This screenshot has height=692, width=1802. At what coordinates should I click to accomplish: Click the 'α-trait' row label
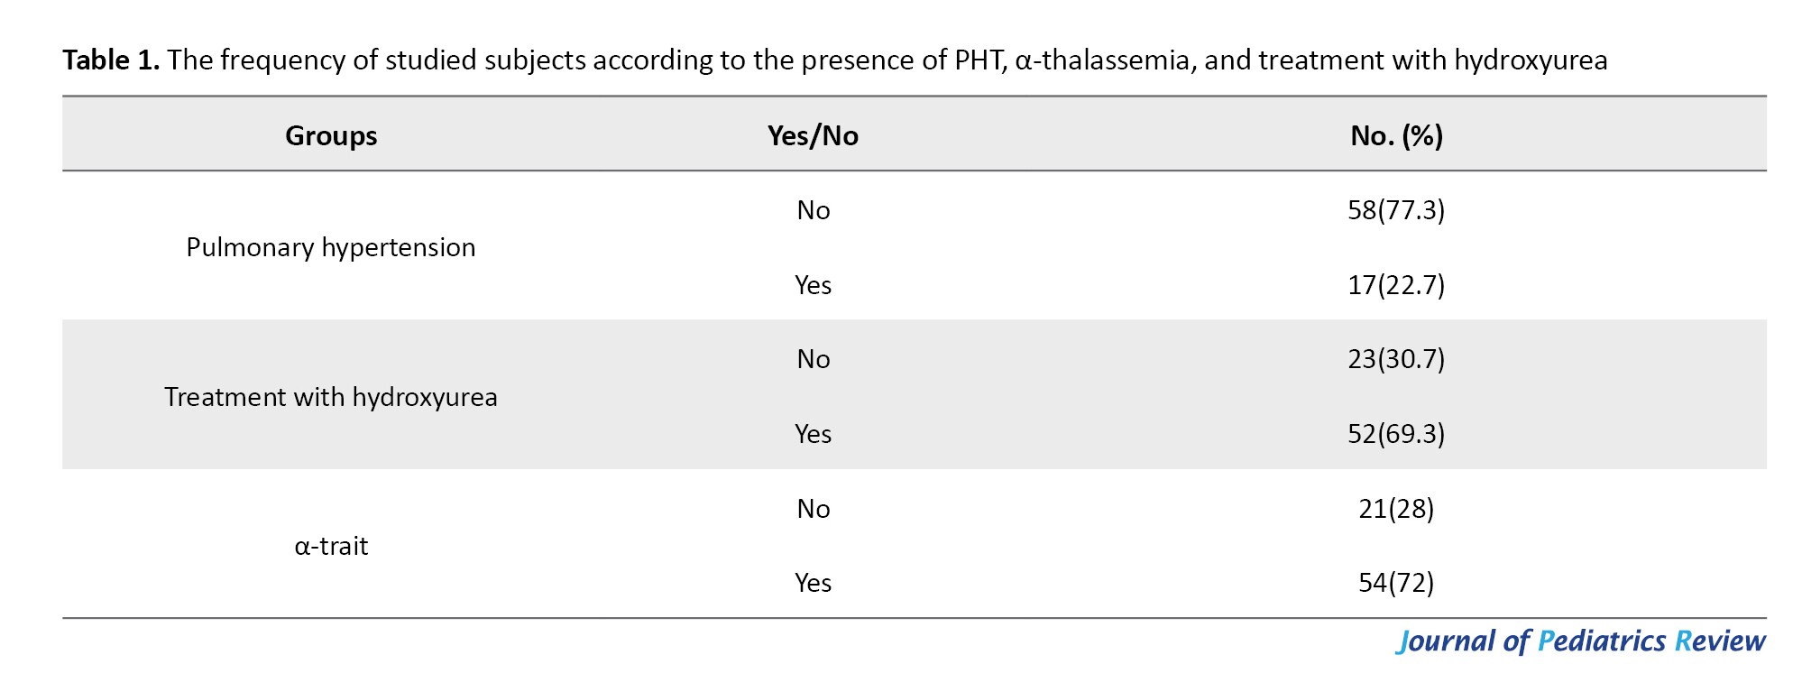[x=331, y=546]
